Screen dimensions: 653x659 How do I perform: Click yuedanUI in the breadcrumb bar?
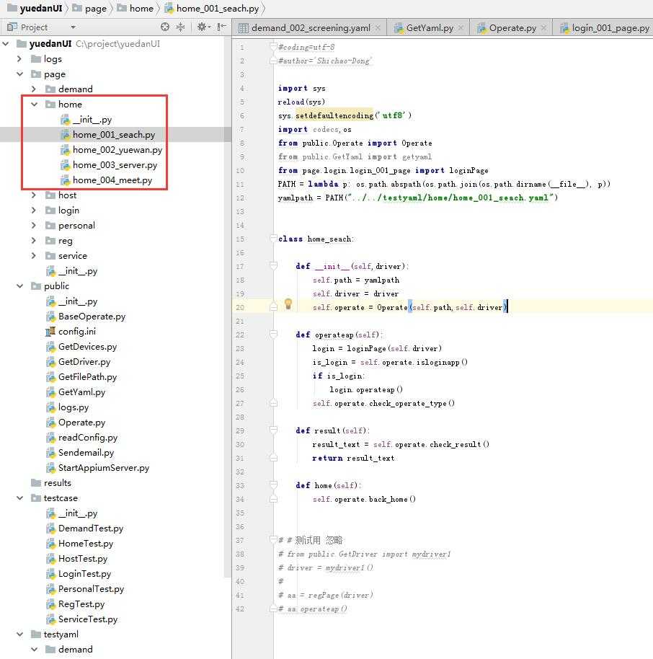click(35, 9)
